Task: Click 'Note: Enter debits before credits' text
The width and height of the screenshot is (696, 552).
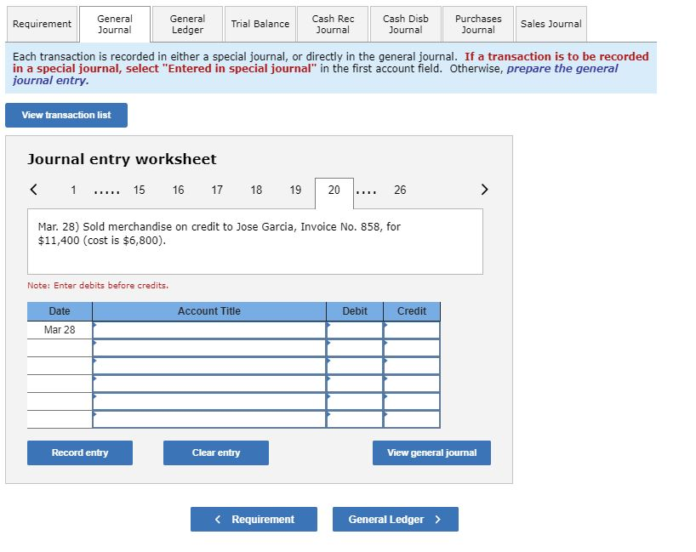Action: 98,285
